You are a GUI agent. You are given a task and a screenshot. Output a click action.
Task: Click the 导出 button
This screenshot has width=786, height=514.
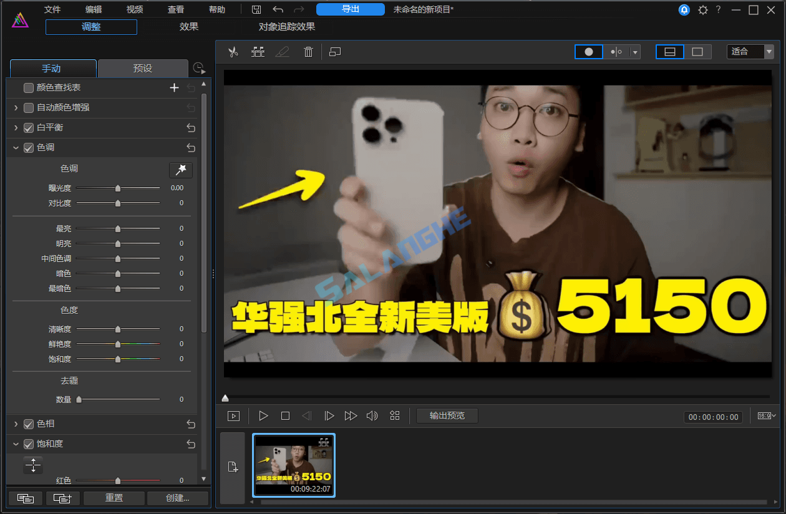pyautogui.click(x=350, y=9)
